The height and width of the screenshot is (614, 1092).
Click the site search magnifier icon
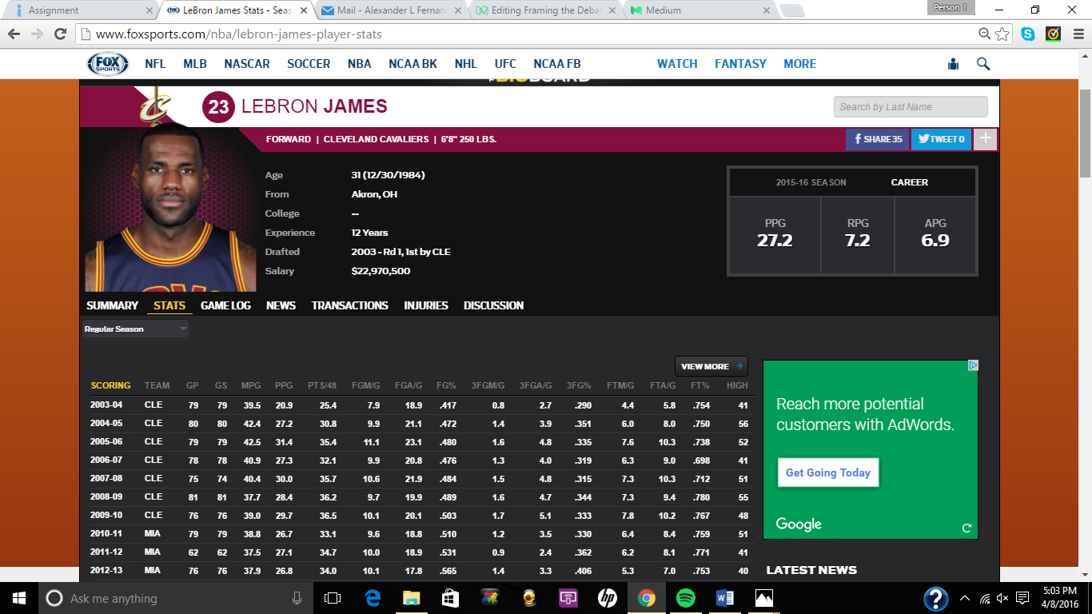tap(983, 64)
